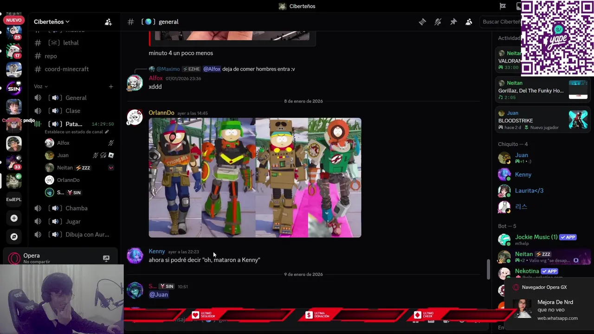Select member Laurita</3 in member list

(542, 191)
